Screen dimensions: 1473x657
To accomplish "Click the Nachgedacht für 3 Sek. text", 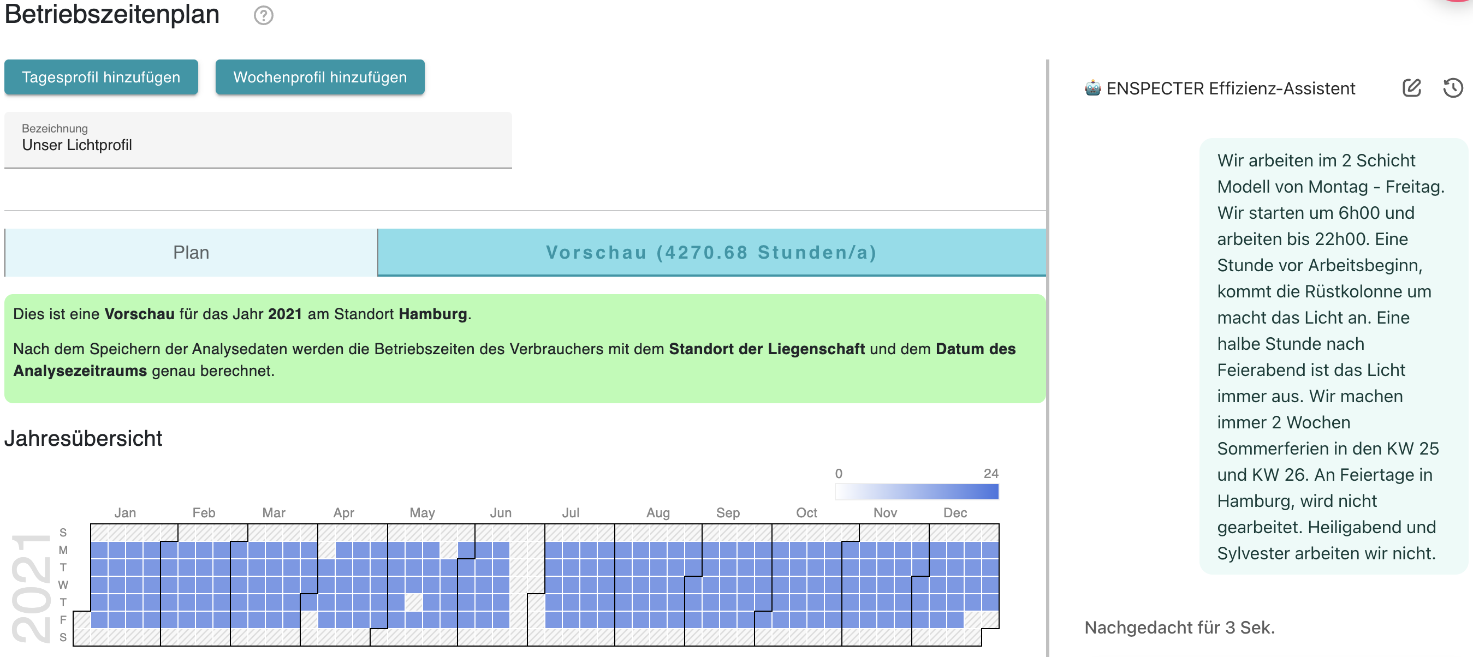I will click(x=1179, y=628).
